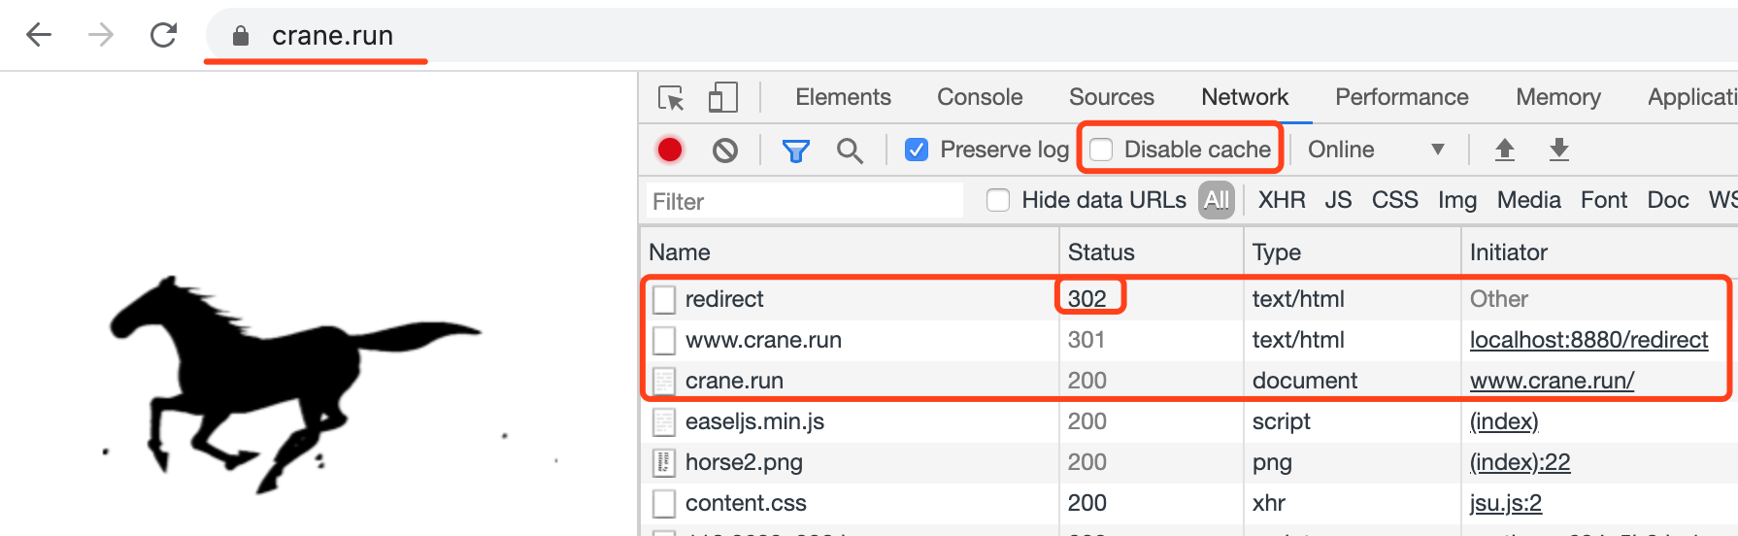Open the Online throttling dropdown
Screen dimensions: 1738x536
click(1376, 150)
